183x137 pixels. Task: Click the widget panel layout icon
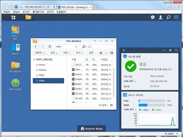[x=176, y=50]
